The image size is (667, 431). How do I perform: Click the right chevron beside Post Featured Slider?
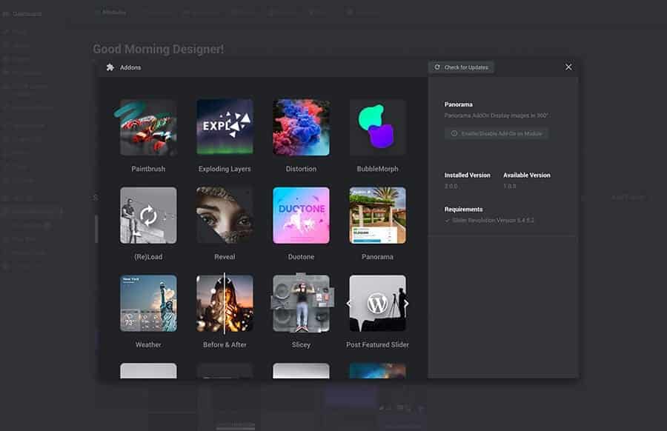click(x=405, y=303)
